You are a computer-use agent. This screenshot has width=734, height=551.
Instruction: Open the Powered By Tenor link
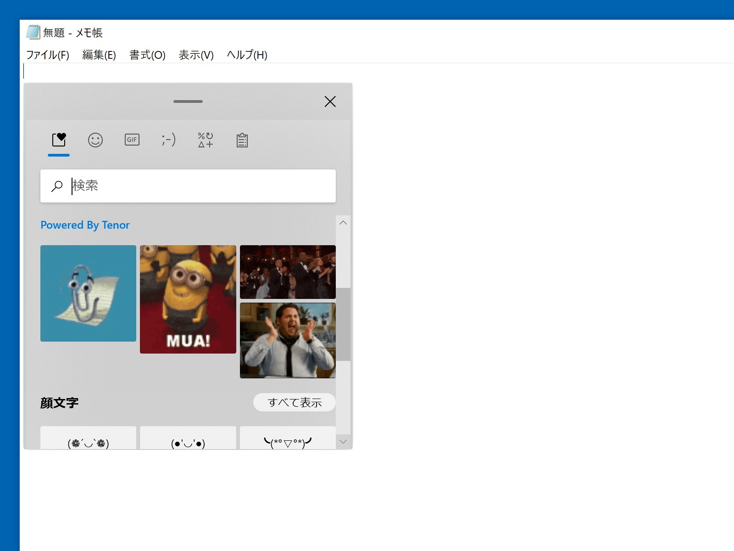85,225
